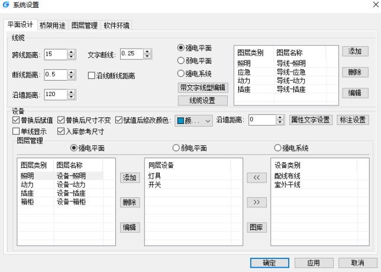Image resolution: width=381 pixels, height=272 pixels.
Task: Click the 跨线距离 input field
Action: tap(56, 55)
